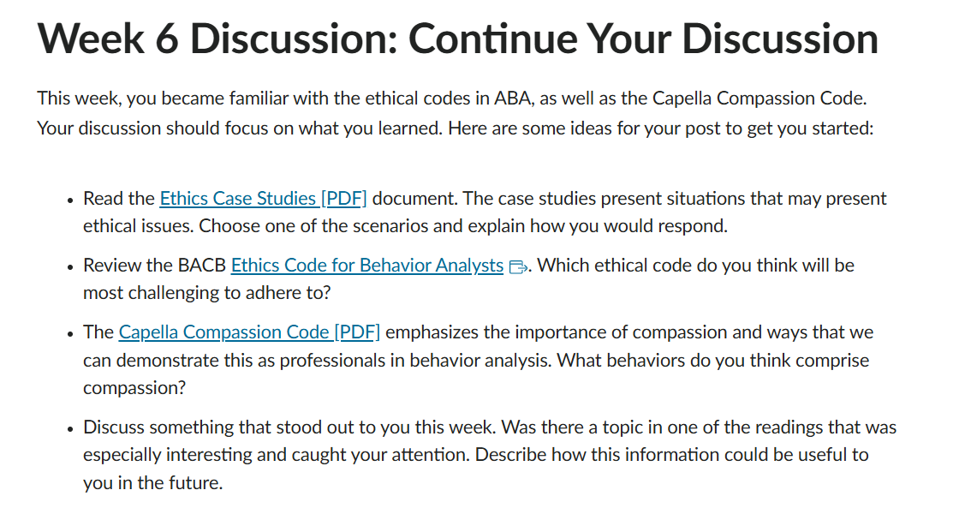This screenshot has width=959, height=526.
Task: Click the sentence "Your discussion should focus"
Action: [455, 129]
